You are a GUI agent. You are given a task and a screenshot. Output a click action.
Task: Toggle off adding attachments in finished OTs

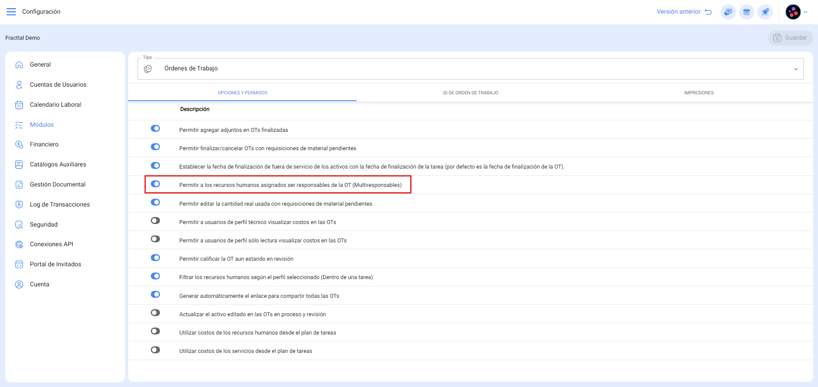[155, 128]
